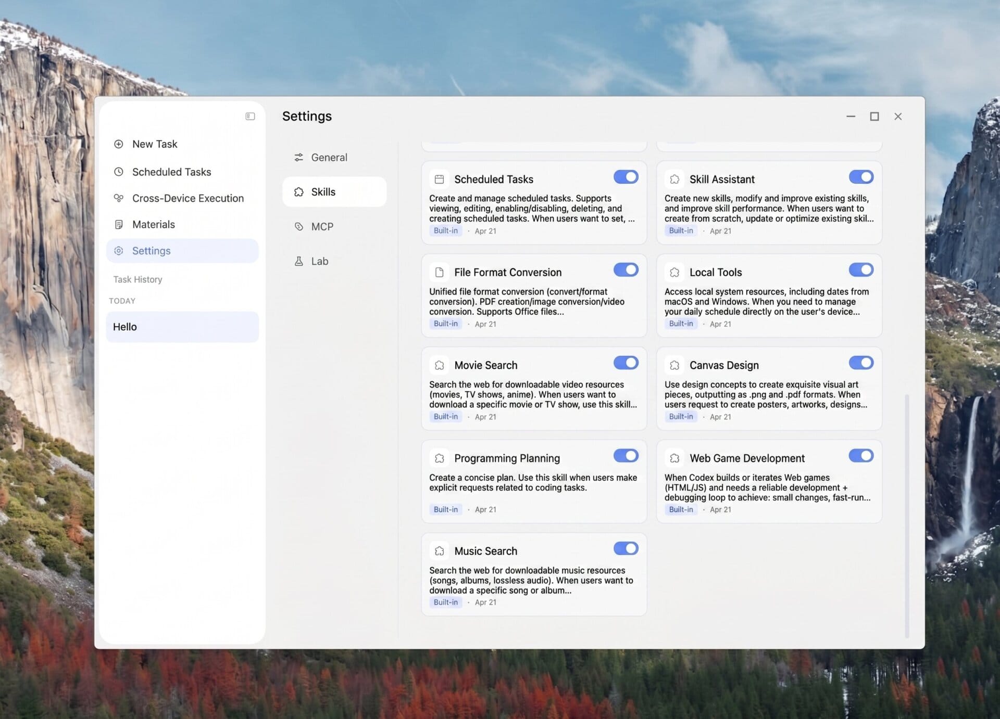Click the New Task plus icon
Image resolution: width=1000 pixels, height=719 pixels.
pos(119,144)
